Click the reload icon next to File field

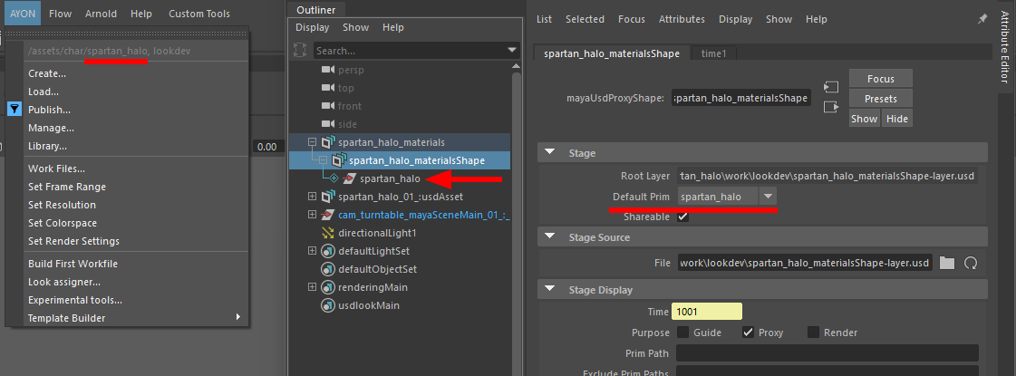click(x=970, y=263)
